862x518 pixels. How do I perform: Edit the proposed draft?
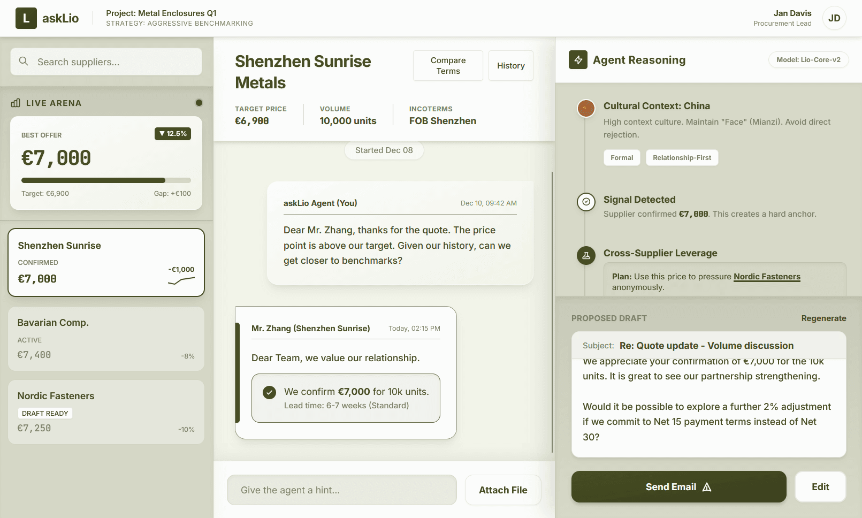point(820,487)
